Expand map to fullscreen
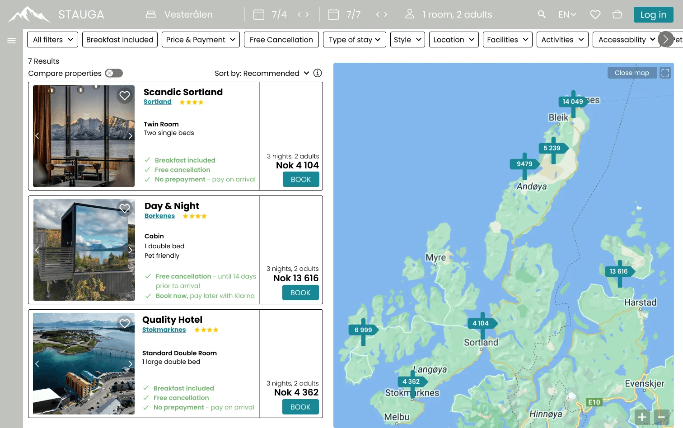This screenshot has width=683, height=428. (x=665, y=73)
